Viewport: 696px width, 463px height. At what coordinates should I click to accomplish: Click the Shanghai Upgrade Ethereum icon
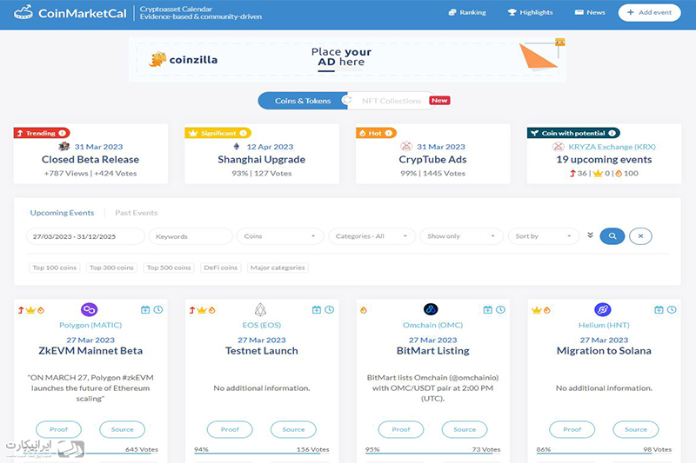(x=237, y=147)
